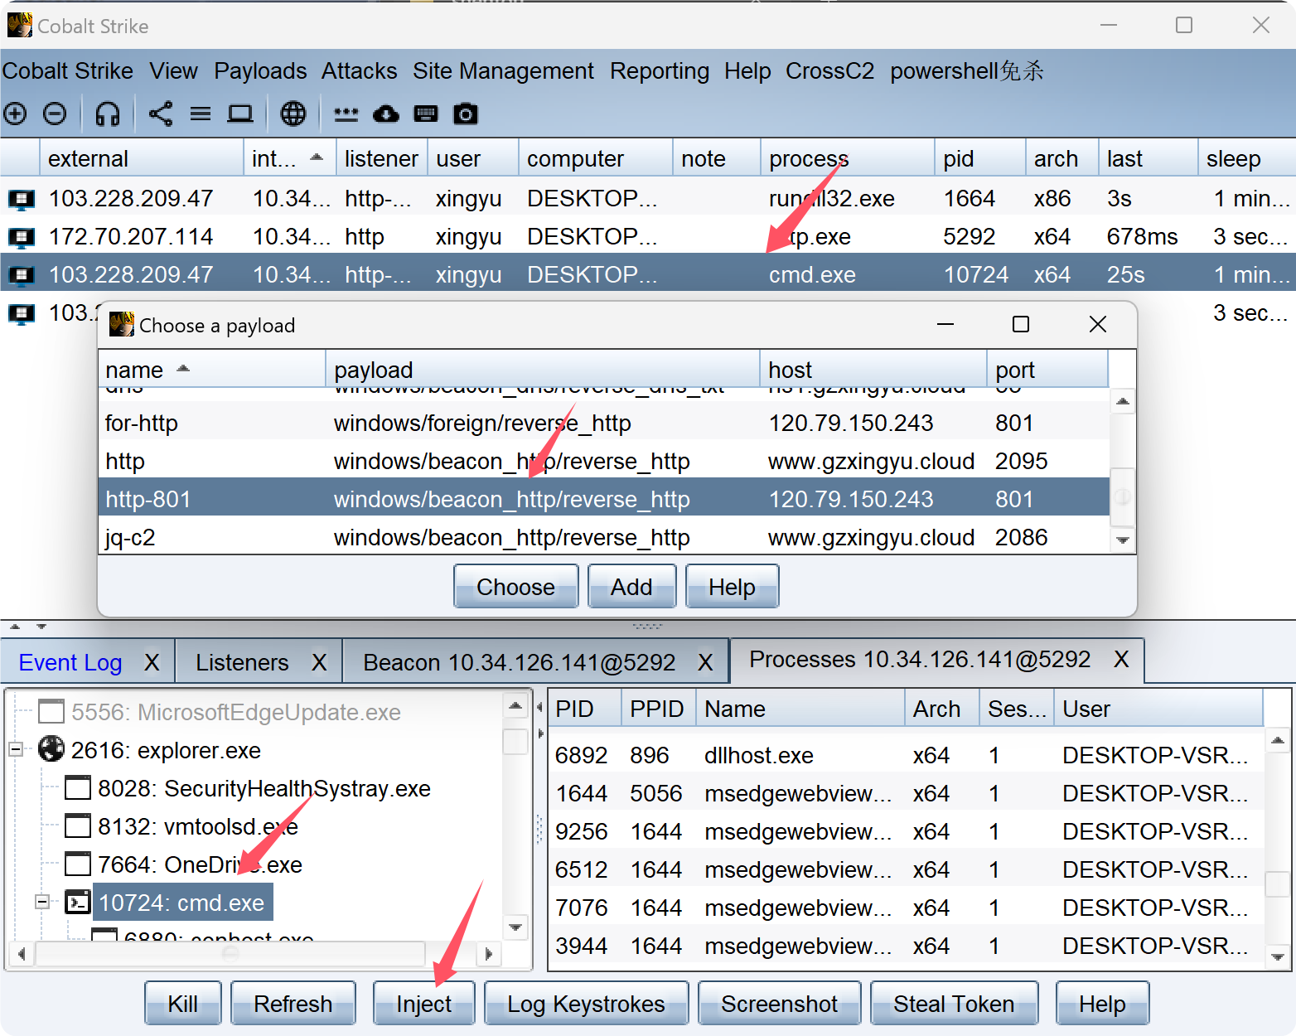
Task: View credentials via the password dots icon
Action: [x=346, y=114]
